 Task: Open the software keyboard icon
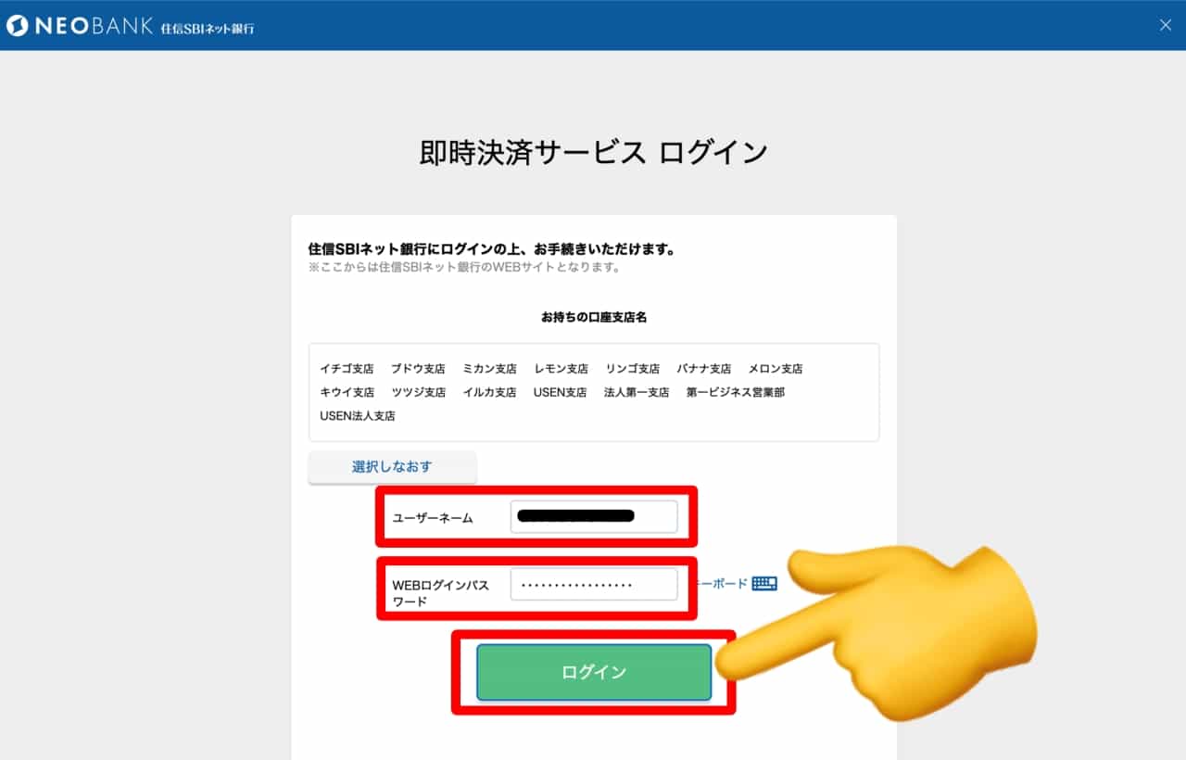click(x=763, y=584)
